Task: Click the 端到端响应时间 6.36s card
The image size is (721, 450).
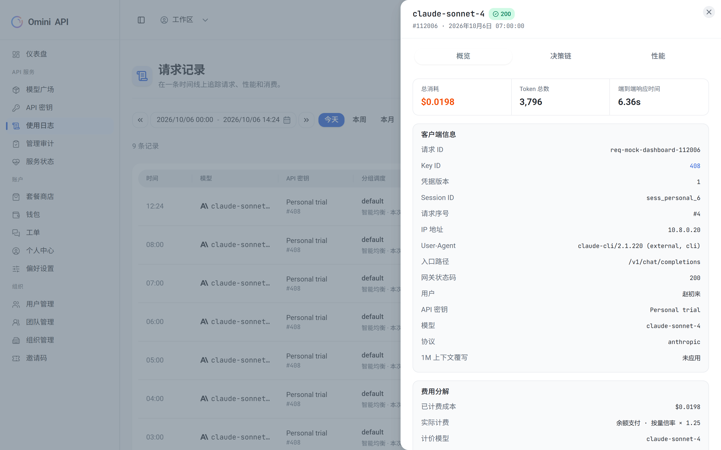Action: click(x=659, y=97)
